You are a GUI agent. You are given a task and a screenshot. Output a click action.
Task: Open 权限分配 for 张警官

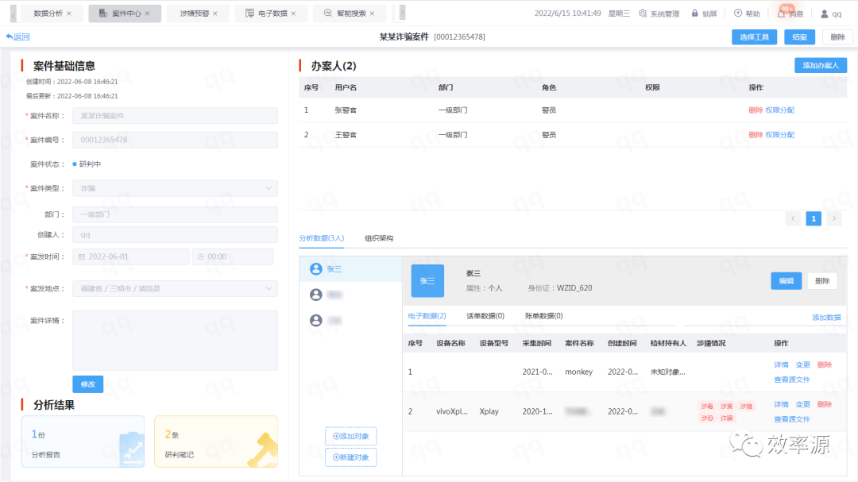tap(780, 110)
